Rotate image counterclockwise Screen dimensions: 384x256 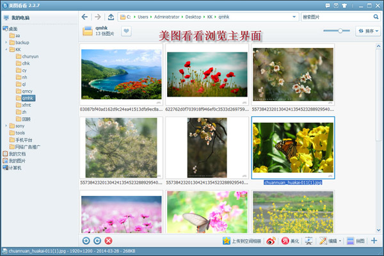[86, 241]
